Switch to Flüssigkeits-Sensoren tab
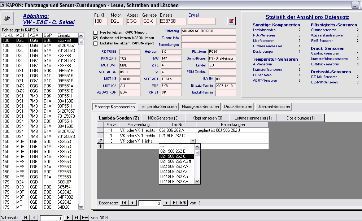The image size is (362, 221). pyautogui.click(x=200, y=107)
